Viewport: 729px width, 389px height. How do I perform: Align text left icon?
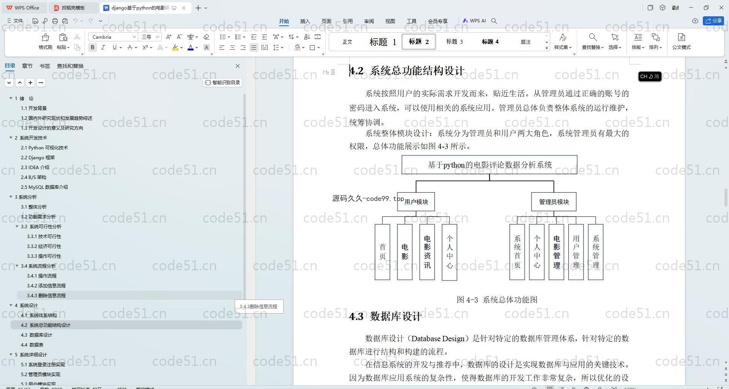tap(222, 47)
